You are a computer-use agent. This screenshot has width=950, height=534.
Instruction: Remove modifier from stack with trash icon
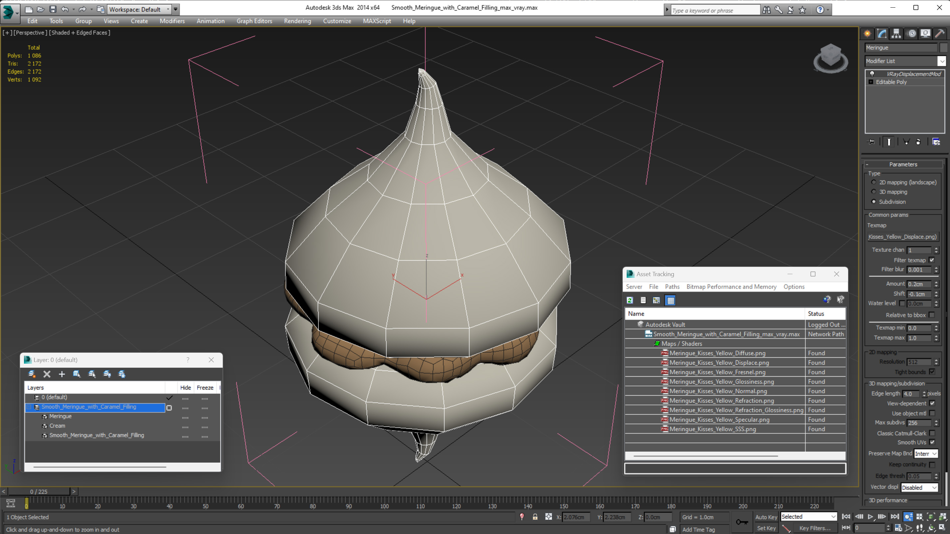(x=918, y=142)
